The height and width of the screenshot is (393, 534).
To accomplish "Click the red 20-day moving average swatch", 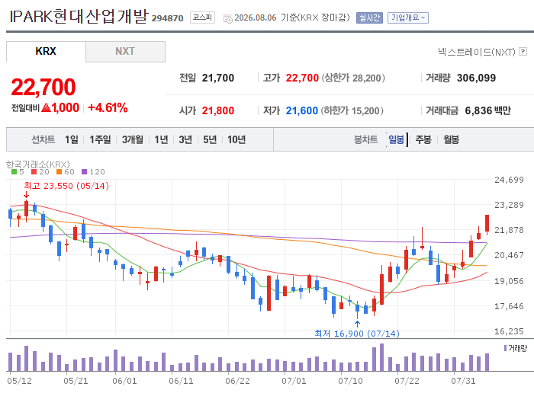I will pos(34,172).
